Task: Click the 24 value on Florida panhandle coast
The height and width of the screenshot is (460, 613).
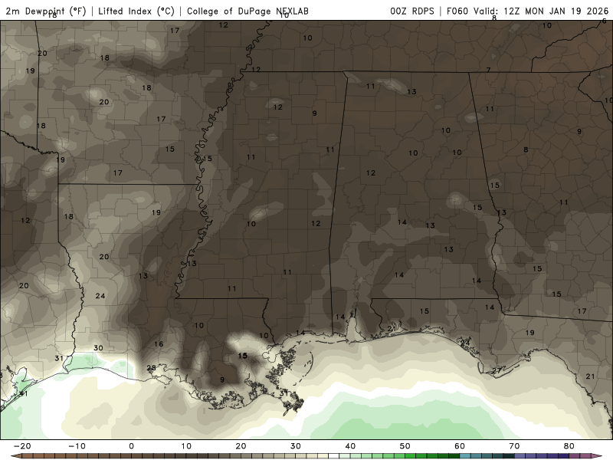Action: click(x=465, y=343)
